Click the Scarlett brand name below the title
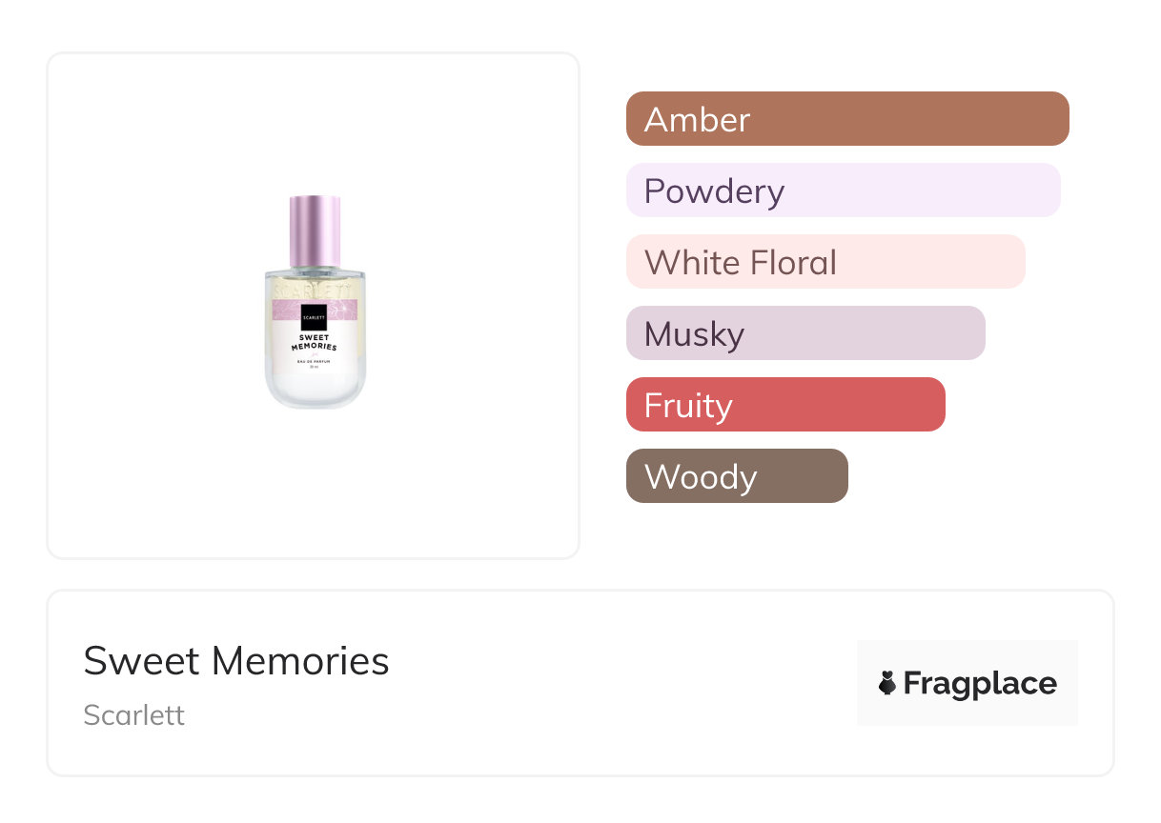The width and height of the screenshot is (1161, 823). (x=134, y=714)
